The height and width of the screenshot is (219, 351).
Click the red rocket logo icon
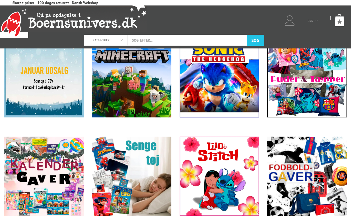pyautogui.click(x=12, y=24)
